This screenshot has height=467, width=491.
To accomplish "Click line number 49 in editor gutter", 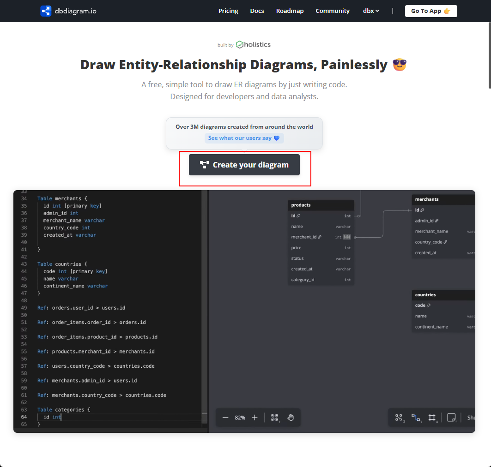I will 24,308.
